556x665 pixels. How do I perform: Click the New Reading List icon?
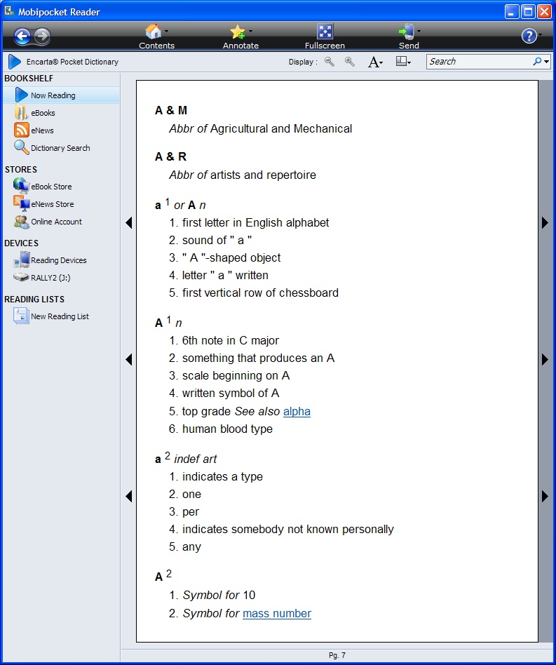[x=21, y=316]
